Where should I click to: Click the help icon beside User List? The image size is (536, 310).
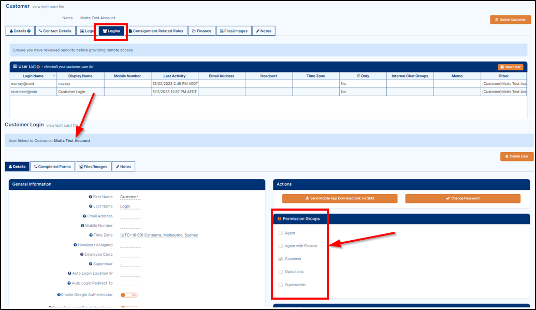tap(39, 67)
